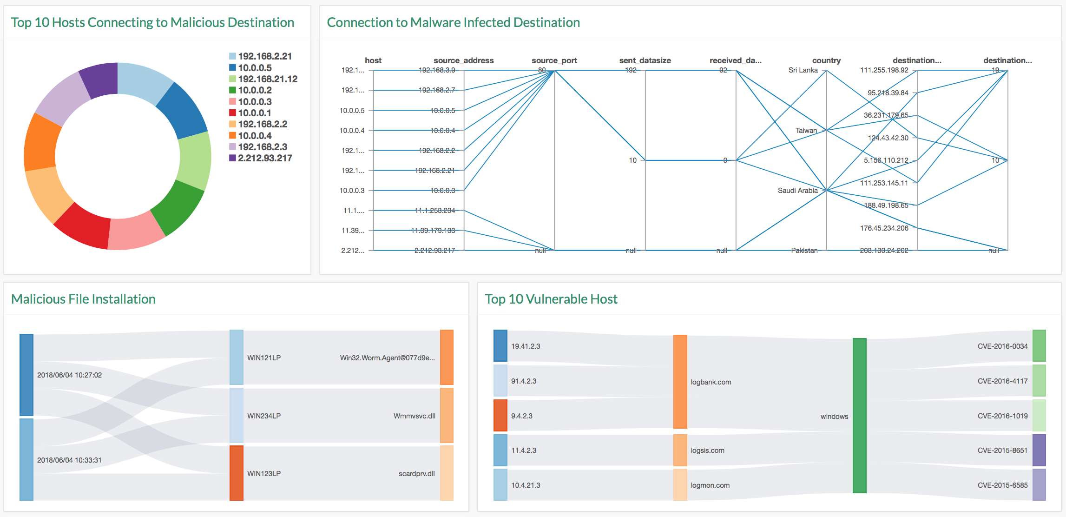Screen dimensions: 1066x517
Task: Toggle the 10.0.0.5 legend entry
Action: click(254, 68)
